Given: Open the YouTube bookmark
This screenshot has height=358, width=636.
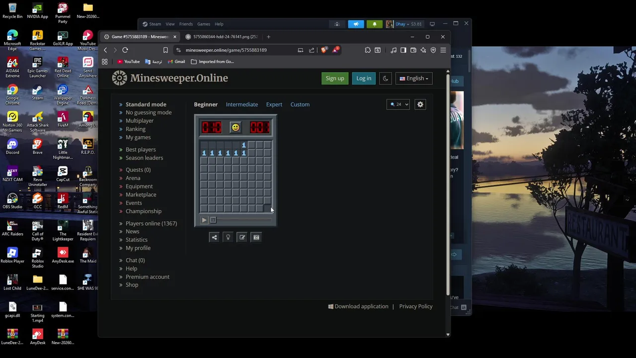Looking at the screenshot, I should pos(129,62).
